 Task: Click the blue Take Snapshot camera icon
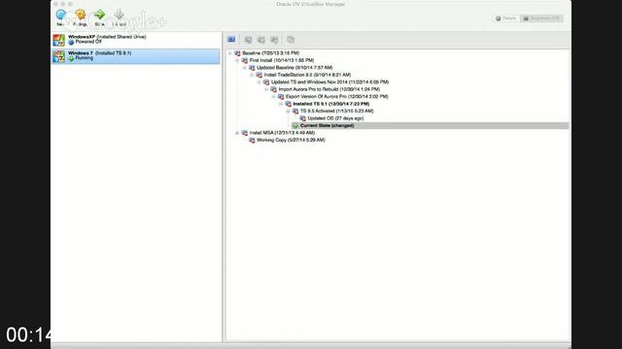click(231, 40)
